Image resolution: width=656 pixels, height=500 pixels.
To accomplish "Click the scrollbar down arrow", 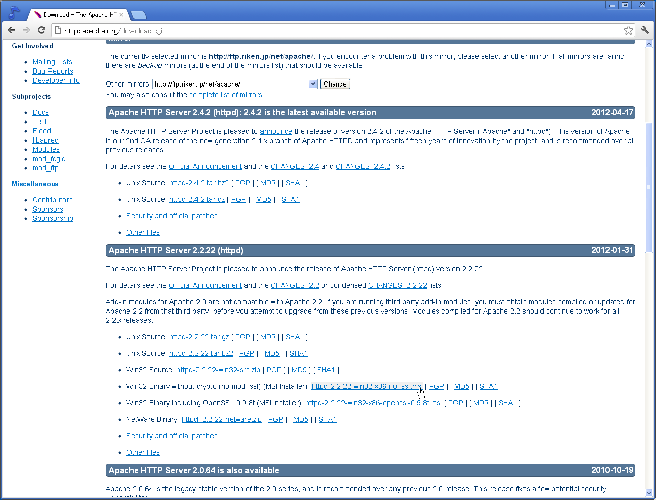I will pyautogui.click(x=649, y=493).
